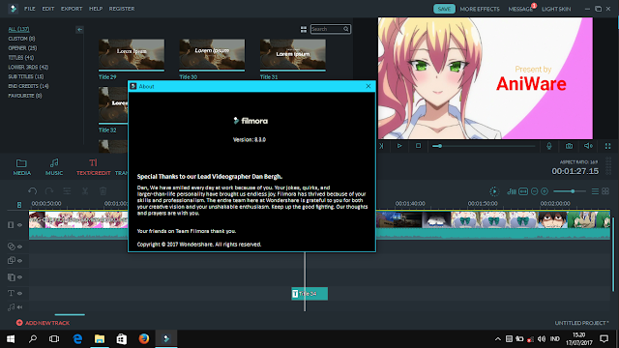Select TITLES (41) category
This screenshot has height=348, width=619.
(x=21, y=58)
